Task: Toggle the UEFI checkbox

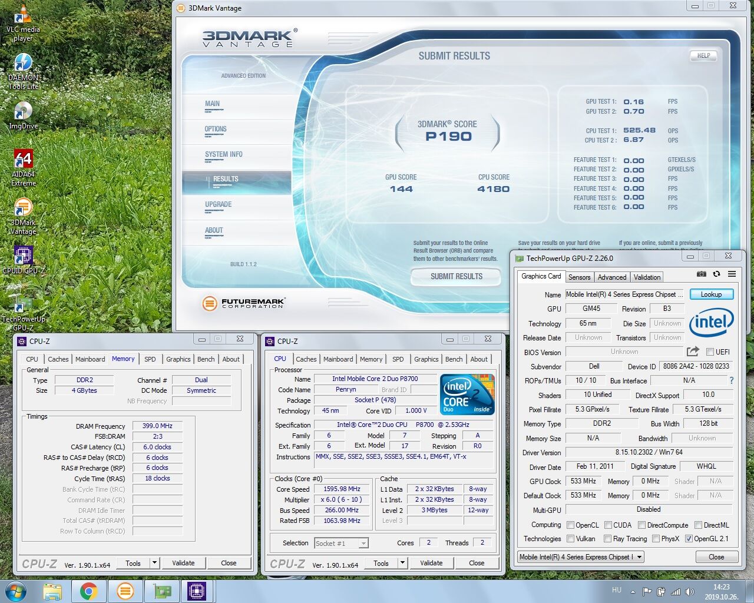Action: point(710,352)
